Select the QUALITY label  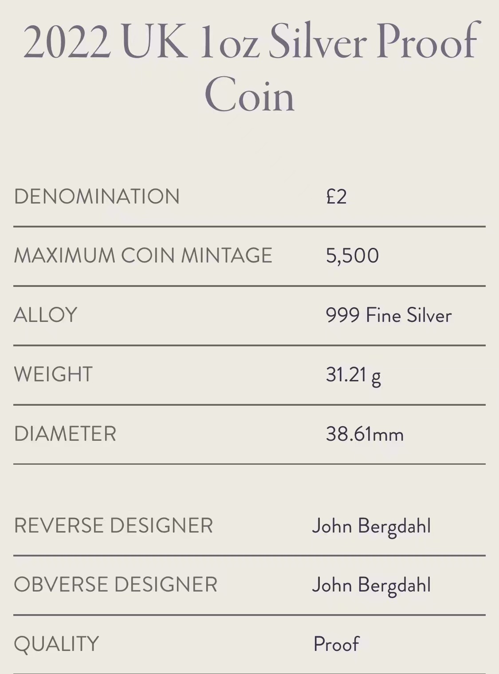(x=56, y=644)
